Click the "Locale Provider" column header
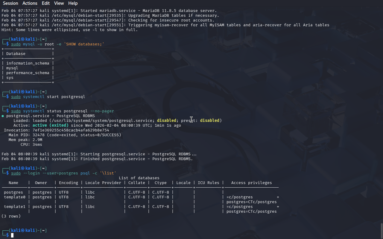 (103, 183)
